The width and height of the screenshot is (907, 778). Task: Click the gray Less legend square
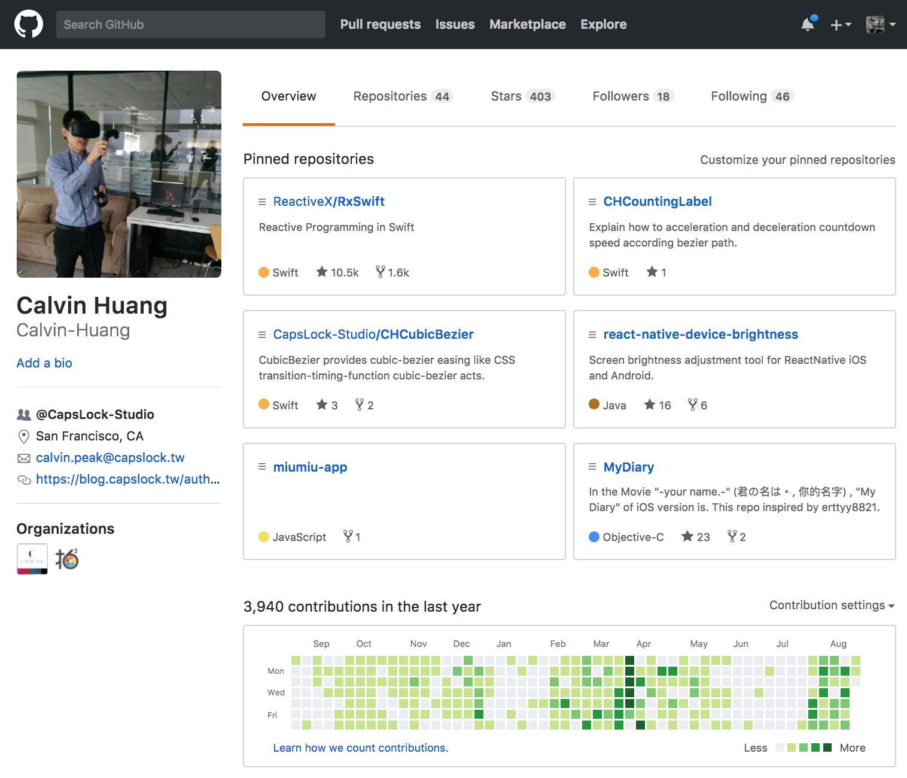coord(780,747)
